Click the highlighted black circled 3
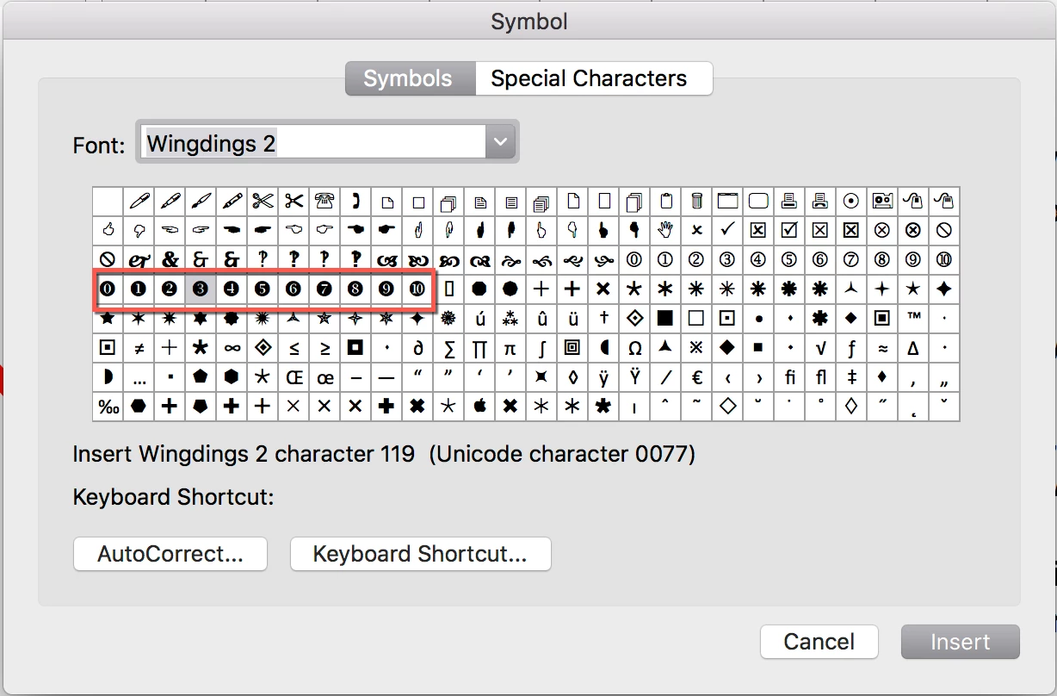Image resolution: width=1057 pixels, height=696 pixels. [x=201, y=289]
